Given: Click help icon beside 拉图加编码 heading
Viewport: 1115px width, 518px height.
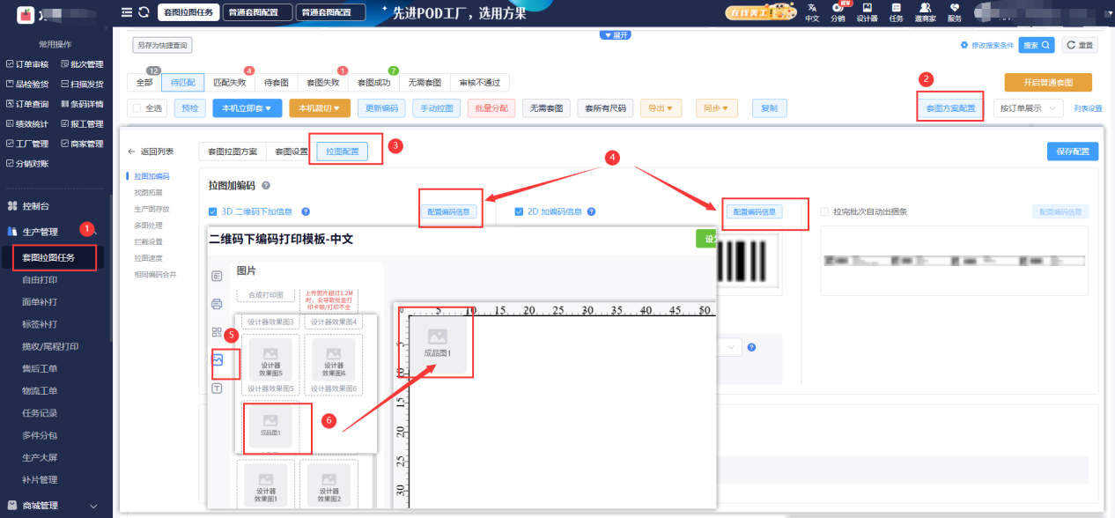Looking at the screenshot, I should tap(265, 186).
